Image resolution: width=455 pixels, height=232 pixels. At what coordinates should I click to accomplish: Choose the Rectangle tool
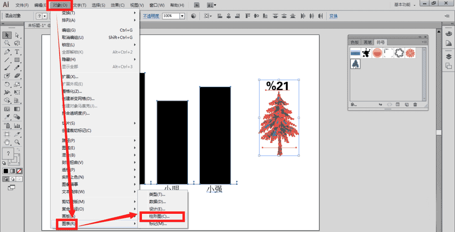tap(17, 59)
